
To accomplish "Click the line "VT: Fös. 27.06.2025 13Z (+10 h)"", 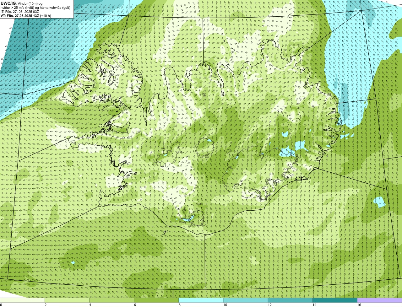I will coord(26,16).
